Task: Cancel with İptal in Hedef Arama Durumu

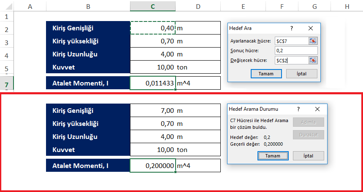Action: [308, 156]
